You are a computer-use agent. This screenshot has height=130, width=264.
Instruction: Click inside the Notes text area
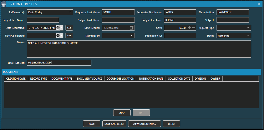139,49
